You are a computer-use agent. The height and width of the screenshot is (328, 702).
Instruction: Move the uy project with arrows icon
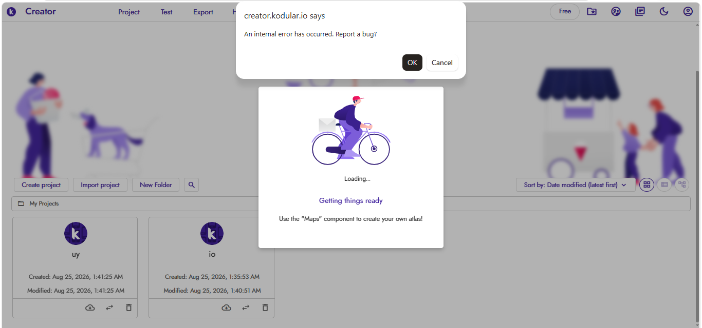[x=109, y=307]
